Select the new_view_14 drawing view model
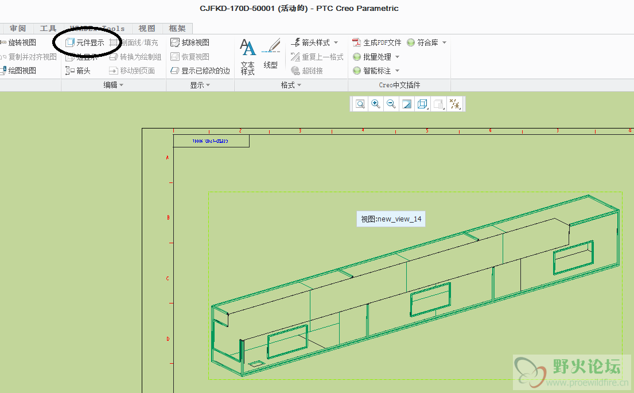This screenshot has width=634, height=393. [415, 286]
